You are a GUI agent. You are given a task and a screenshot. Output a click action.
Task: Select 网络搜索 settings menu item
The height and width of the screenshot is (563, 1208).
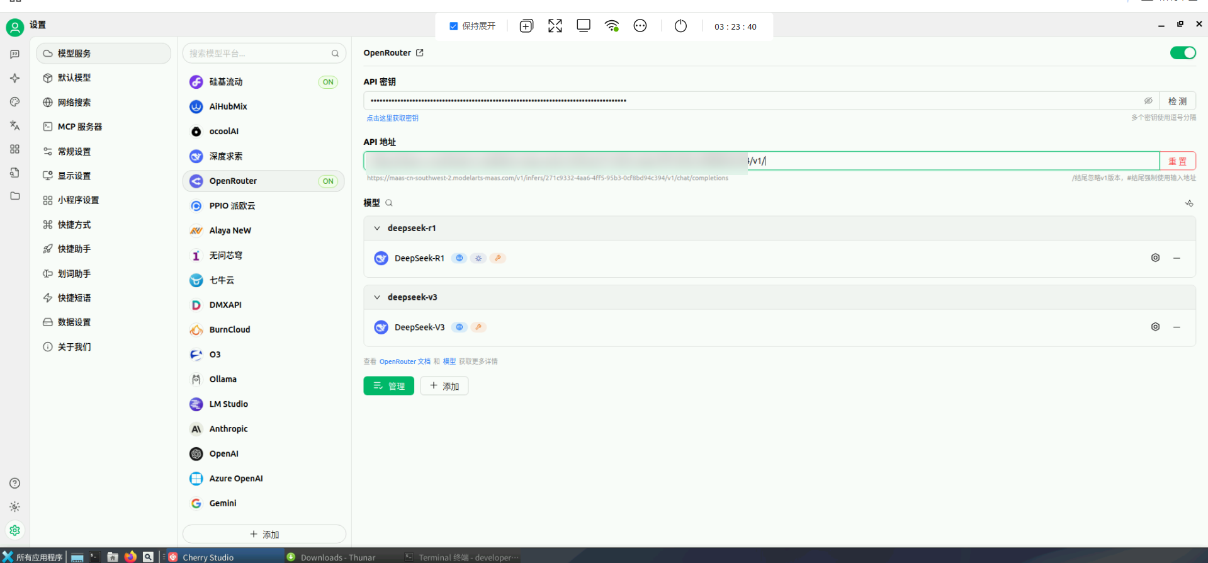pyautogui.click(x=103, y=103)
